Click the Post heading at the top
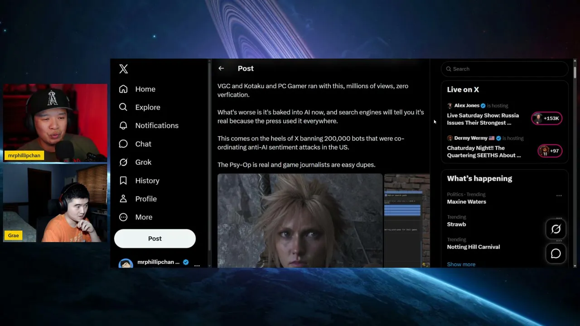 [246, 68]
